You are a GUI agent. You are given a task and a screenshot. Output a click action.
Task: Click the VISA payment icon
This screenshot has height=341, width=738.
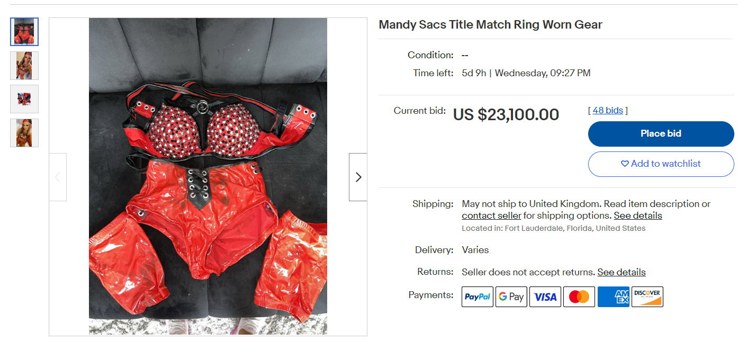coord(545,297)
